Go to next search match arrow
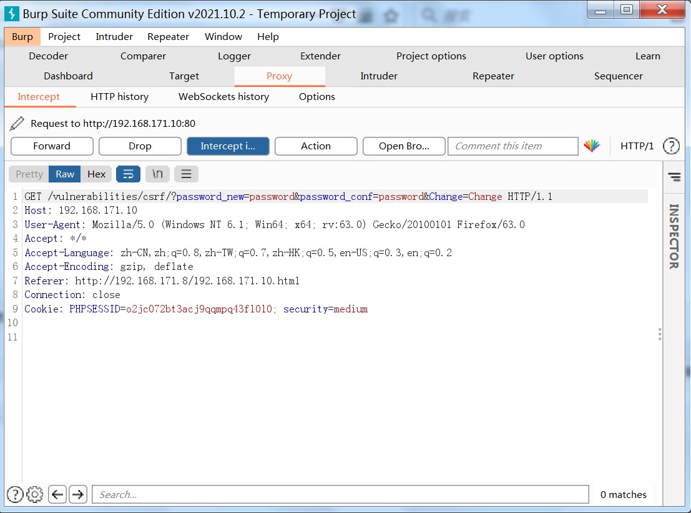This screenshot has height=513, width=691. (x=78, y=494)
